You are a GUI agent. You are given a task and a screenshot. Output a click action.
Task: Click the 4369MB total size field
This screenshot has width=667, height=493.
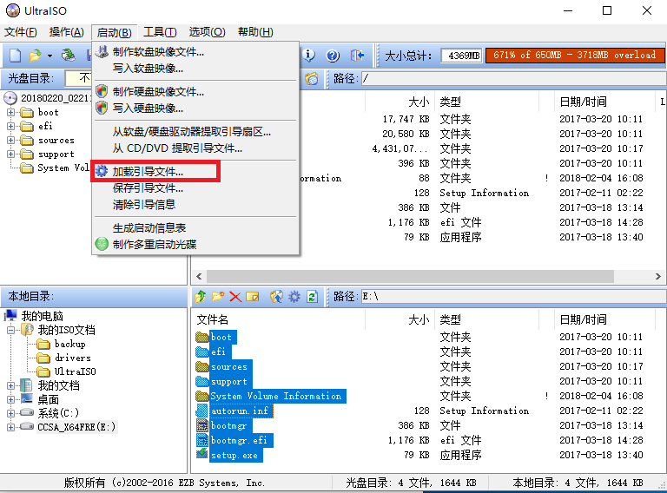click(x=461, y=56)
